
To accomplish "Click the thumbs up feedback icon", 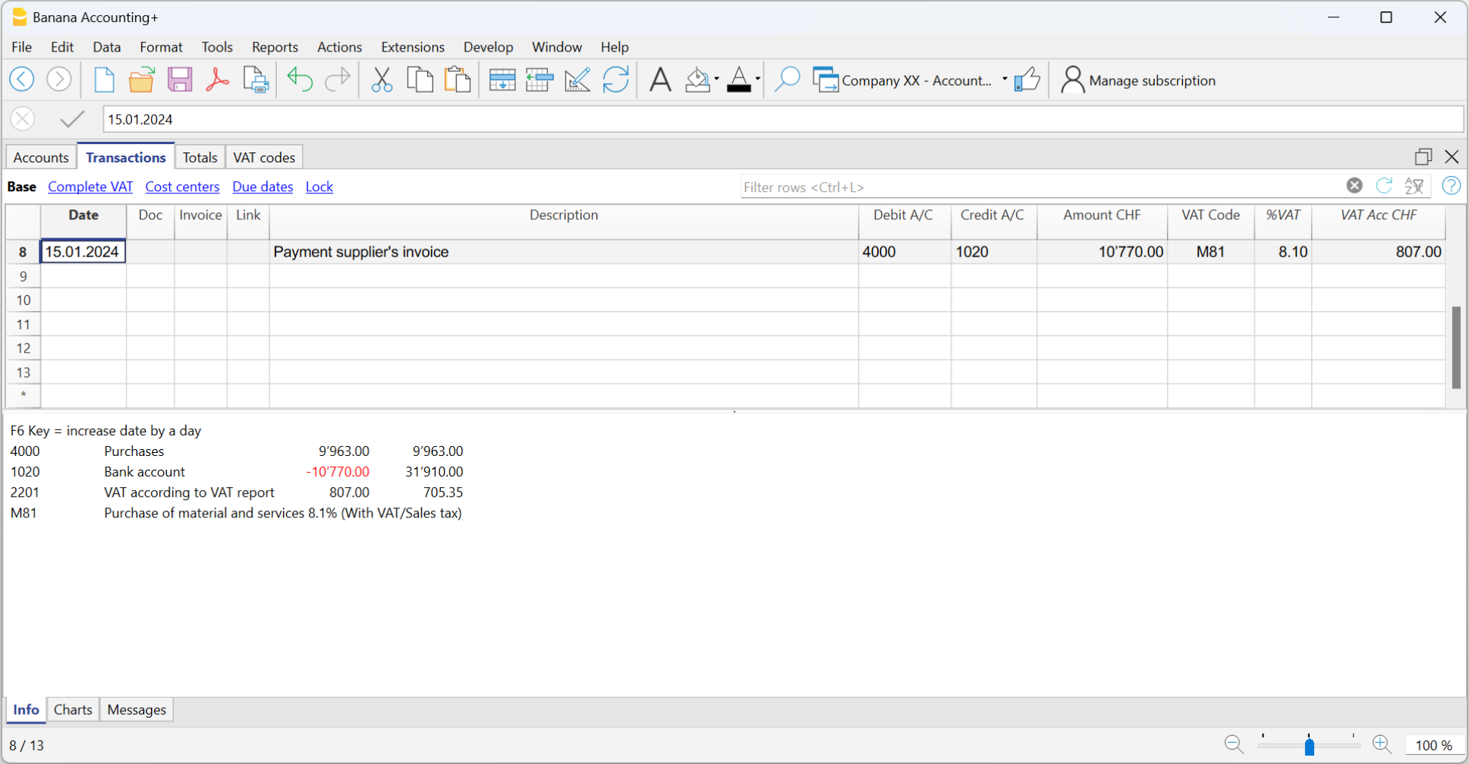I will 1027,79.
